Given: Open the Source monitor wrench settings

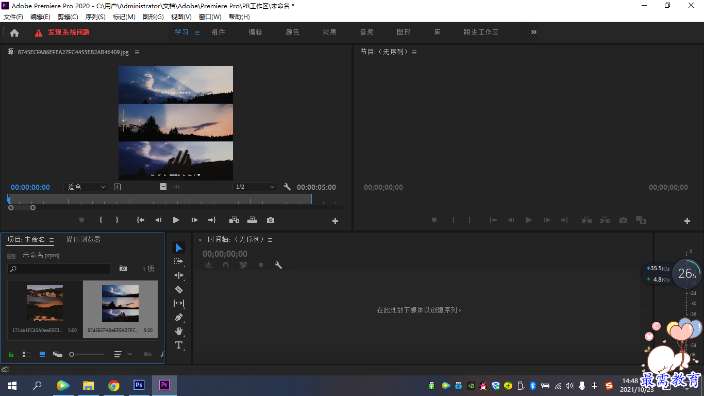Looking at the screenshot, I should 287,187.
